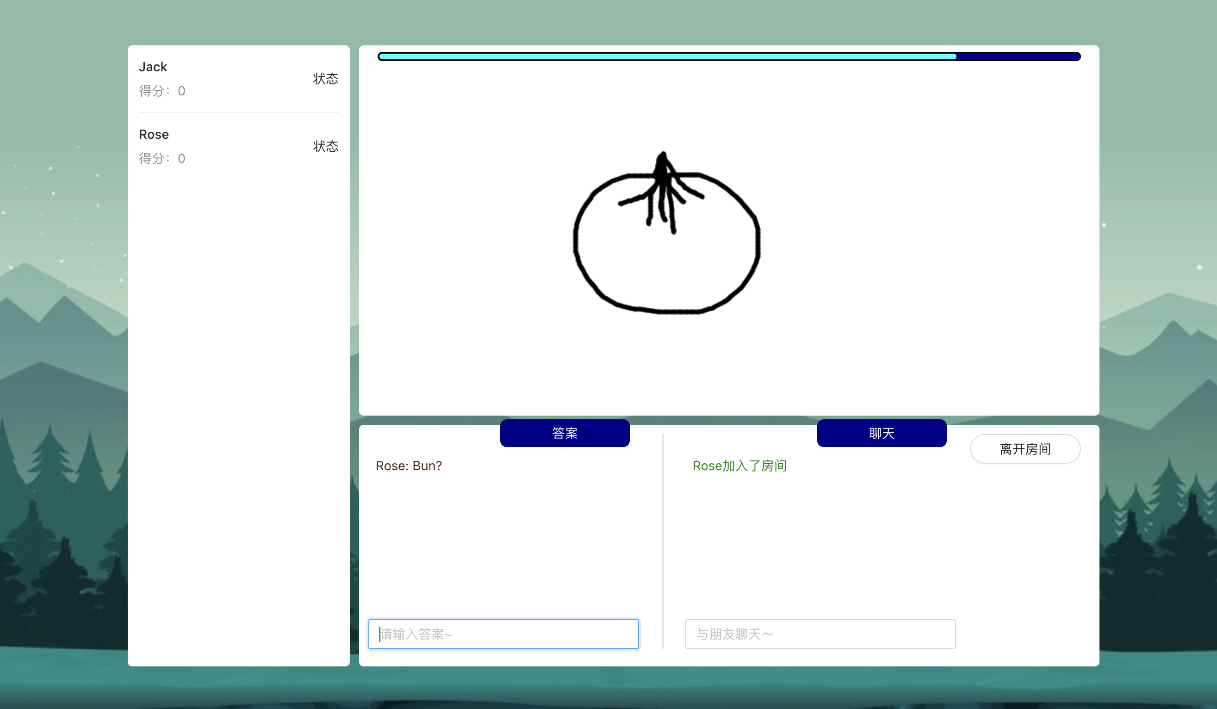Viewport: 1217px width, 709px height.
Task: Click Jack's 状态 status label
Action: (x=325, y=79)
